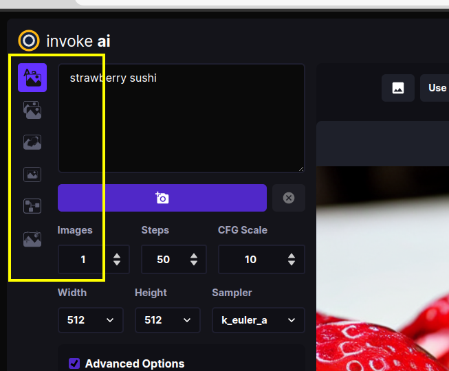Image resolution: width=449 pixels, height=371 pixels.
Task: Open the Width dropdown
Action: [90, 320]
